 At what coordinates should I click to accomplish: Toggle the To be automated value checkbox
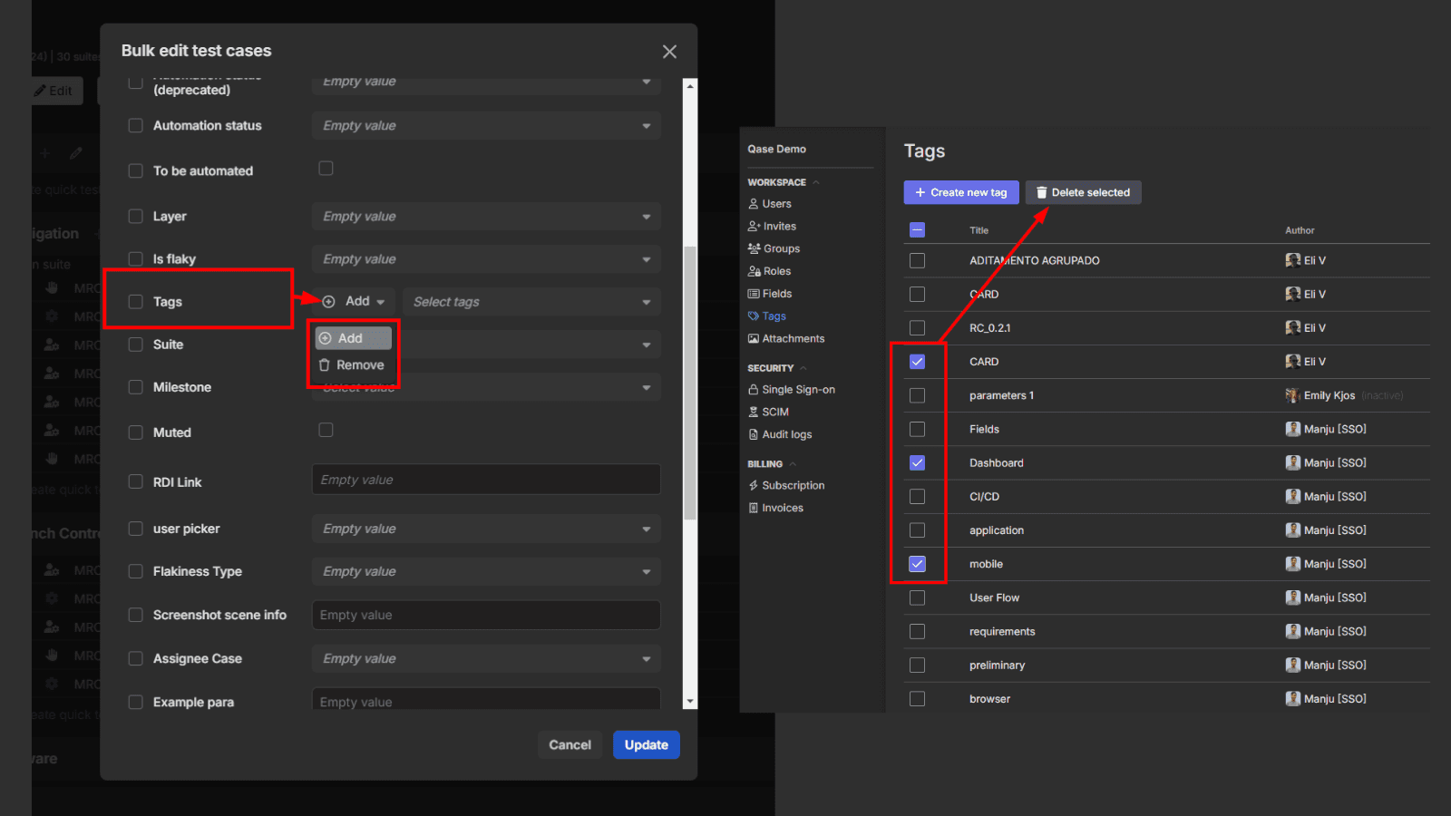click(x=326, y=169)
